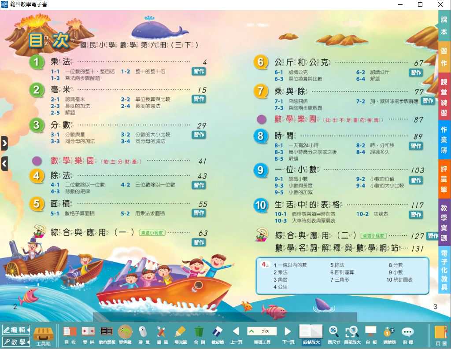451x349 pixels.
Task: Reset zoom with 原尺寸 icon
Action: coord(334,335)
